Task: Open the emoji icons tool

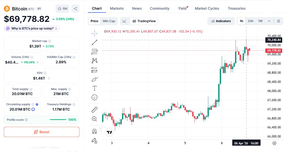Action: point(94,97)
